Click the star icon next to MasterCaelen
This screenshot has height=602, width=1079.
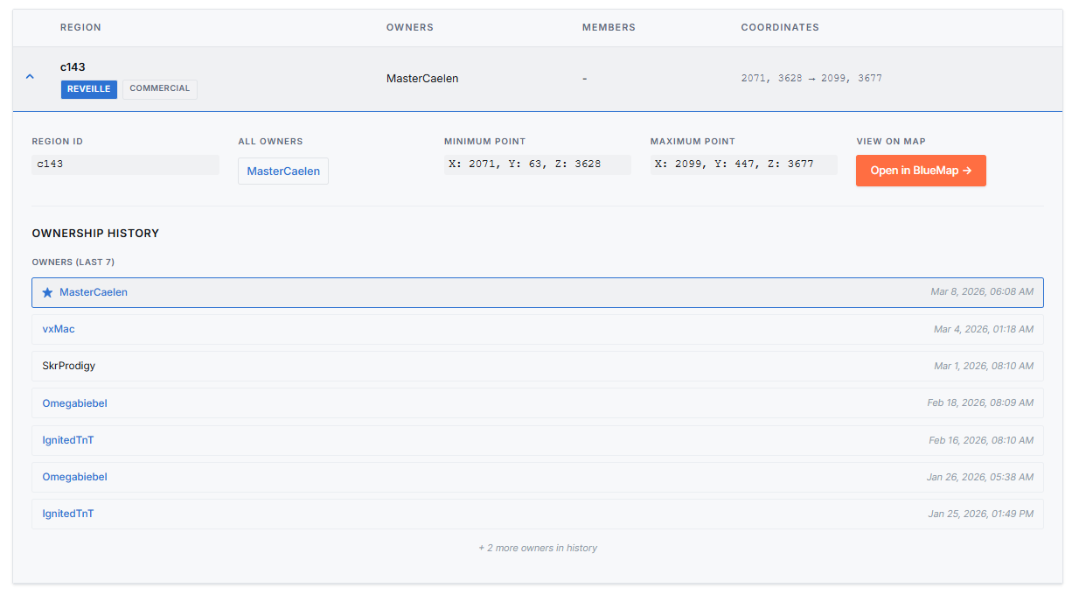pyautogui.click(x=47, y=292)
